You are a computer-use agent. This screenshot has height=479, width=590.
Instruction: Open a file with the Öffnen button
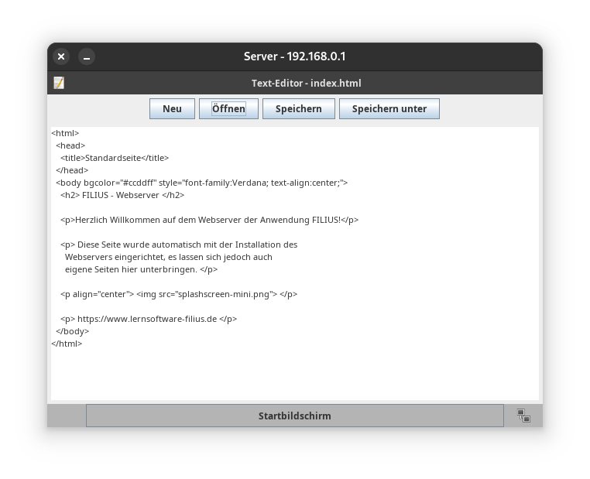[228, 109]
